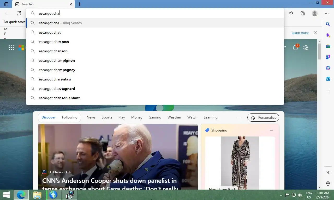Open the Tab actions menu icon
This screenshot has width=334, height=200.
6,4
